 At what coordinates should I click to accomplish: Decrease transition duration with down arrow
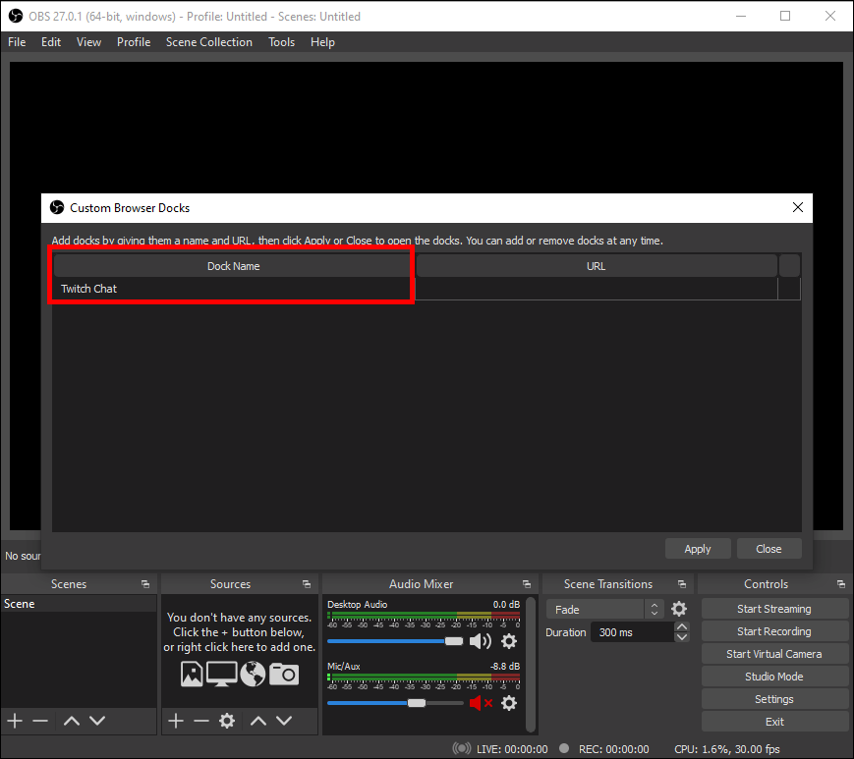(x=681, y=637)
